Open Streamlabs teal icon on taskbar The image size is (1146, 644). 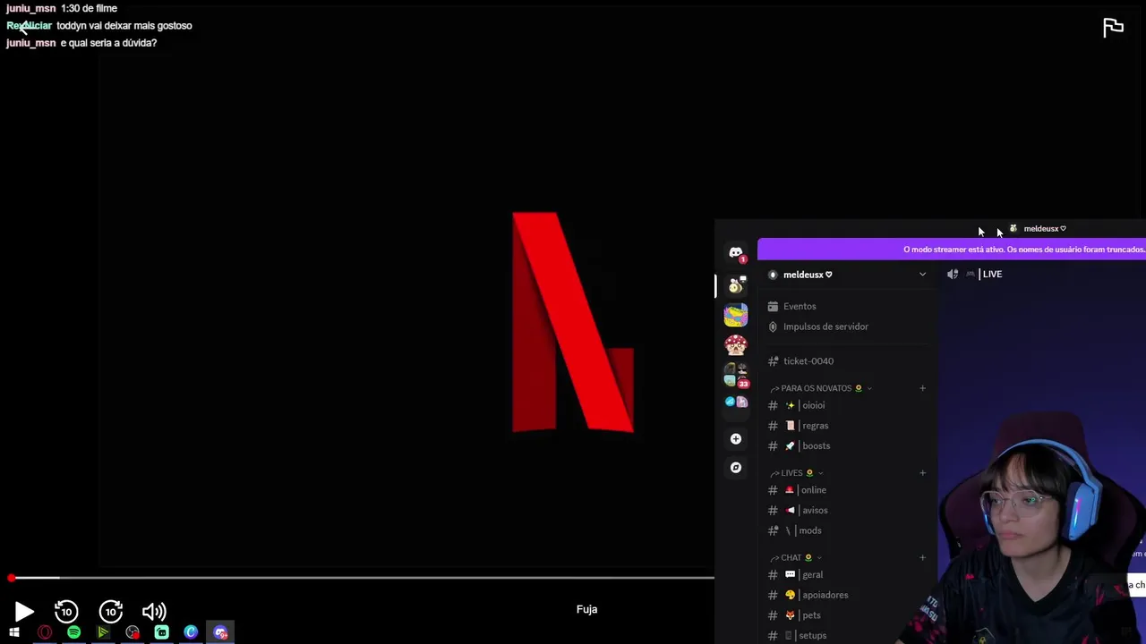[161, 632]
